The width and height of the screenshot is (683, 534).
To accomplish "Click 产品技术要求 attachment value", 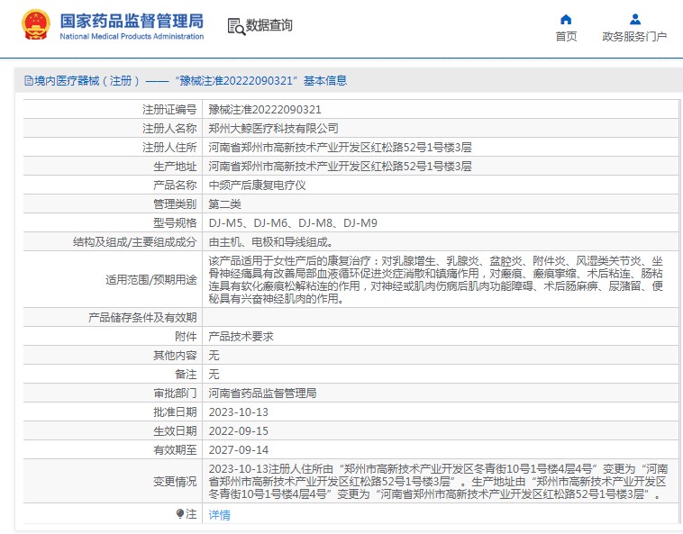I will (x=241, y=337).
